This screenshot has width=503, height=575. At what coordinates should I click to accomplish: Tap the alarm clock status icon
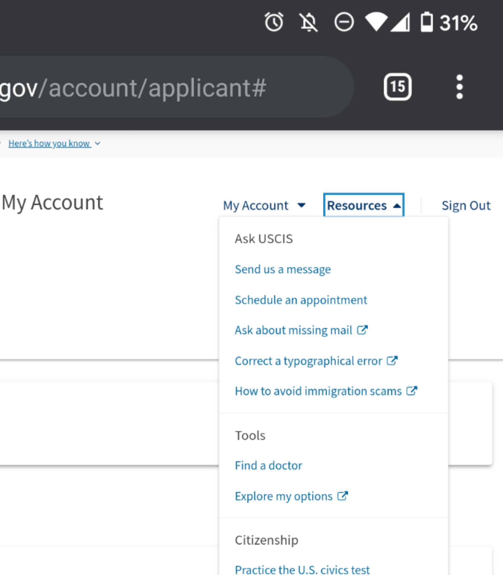(274, 22)
